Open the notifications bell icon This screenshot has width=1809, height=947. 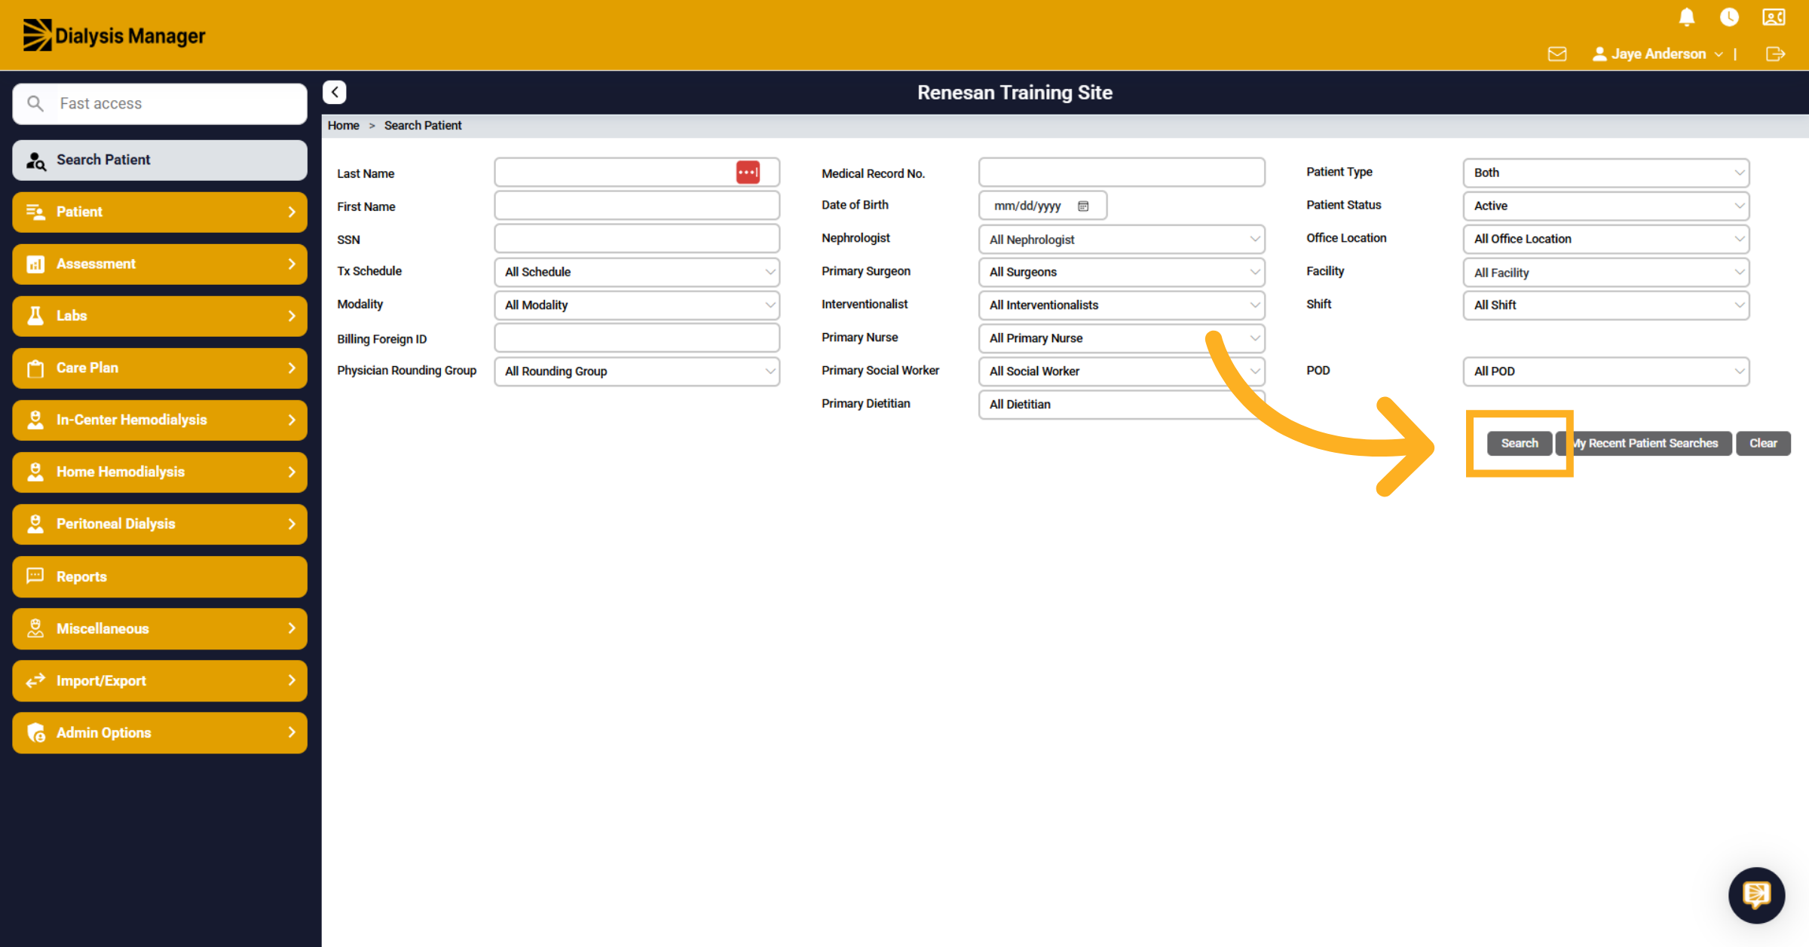point(1687,17)
